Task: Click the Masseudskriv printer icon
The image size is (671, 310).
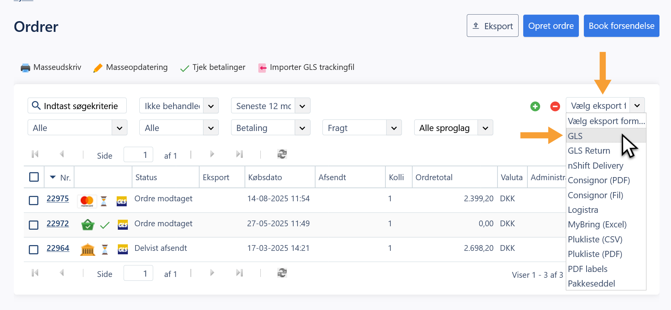Action: tap(25, 68)
